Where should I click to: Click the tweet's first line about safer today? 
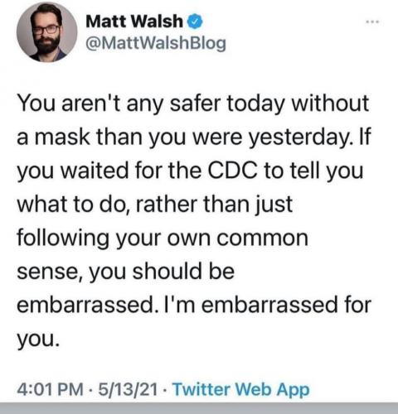[x=193, y=103]
